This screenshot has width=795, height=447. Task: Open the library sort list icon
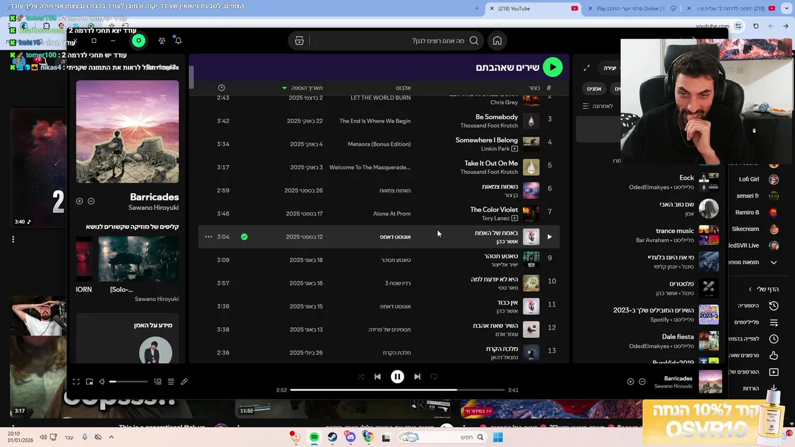586,106
